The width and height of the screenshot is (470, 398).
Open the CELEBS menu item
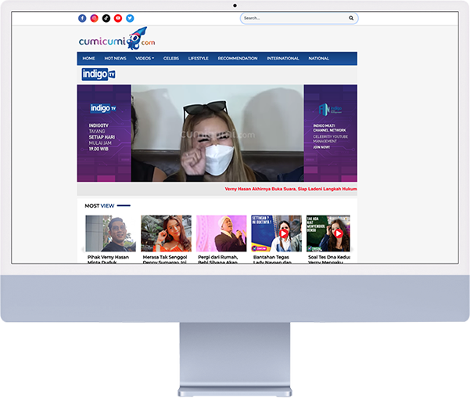[171, 58]
